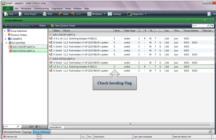Click the Close Project toolbar icon

click(x=21, y=14)
